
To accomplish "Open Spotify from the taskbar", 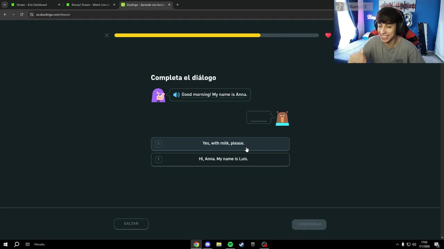I will (x=230, y=245).
